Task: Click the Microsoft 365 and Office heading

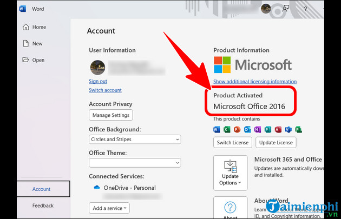Action: [x=288, y=160]
